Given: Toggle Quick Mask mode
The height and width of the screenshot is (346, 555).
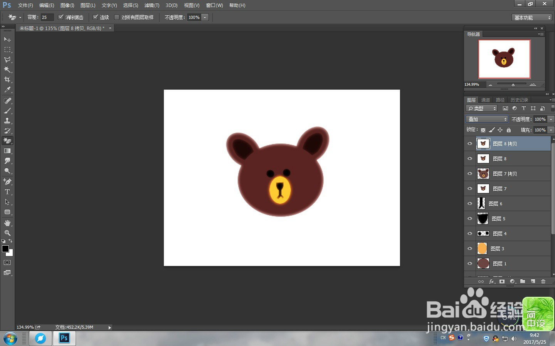Looking at the screenshot, I should pos(7,263).
